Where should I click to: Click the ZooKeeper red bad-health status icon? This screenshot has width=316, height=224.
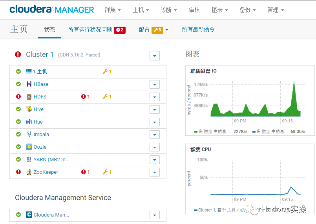18,172
